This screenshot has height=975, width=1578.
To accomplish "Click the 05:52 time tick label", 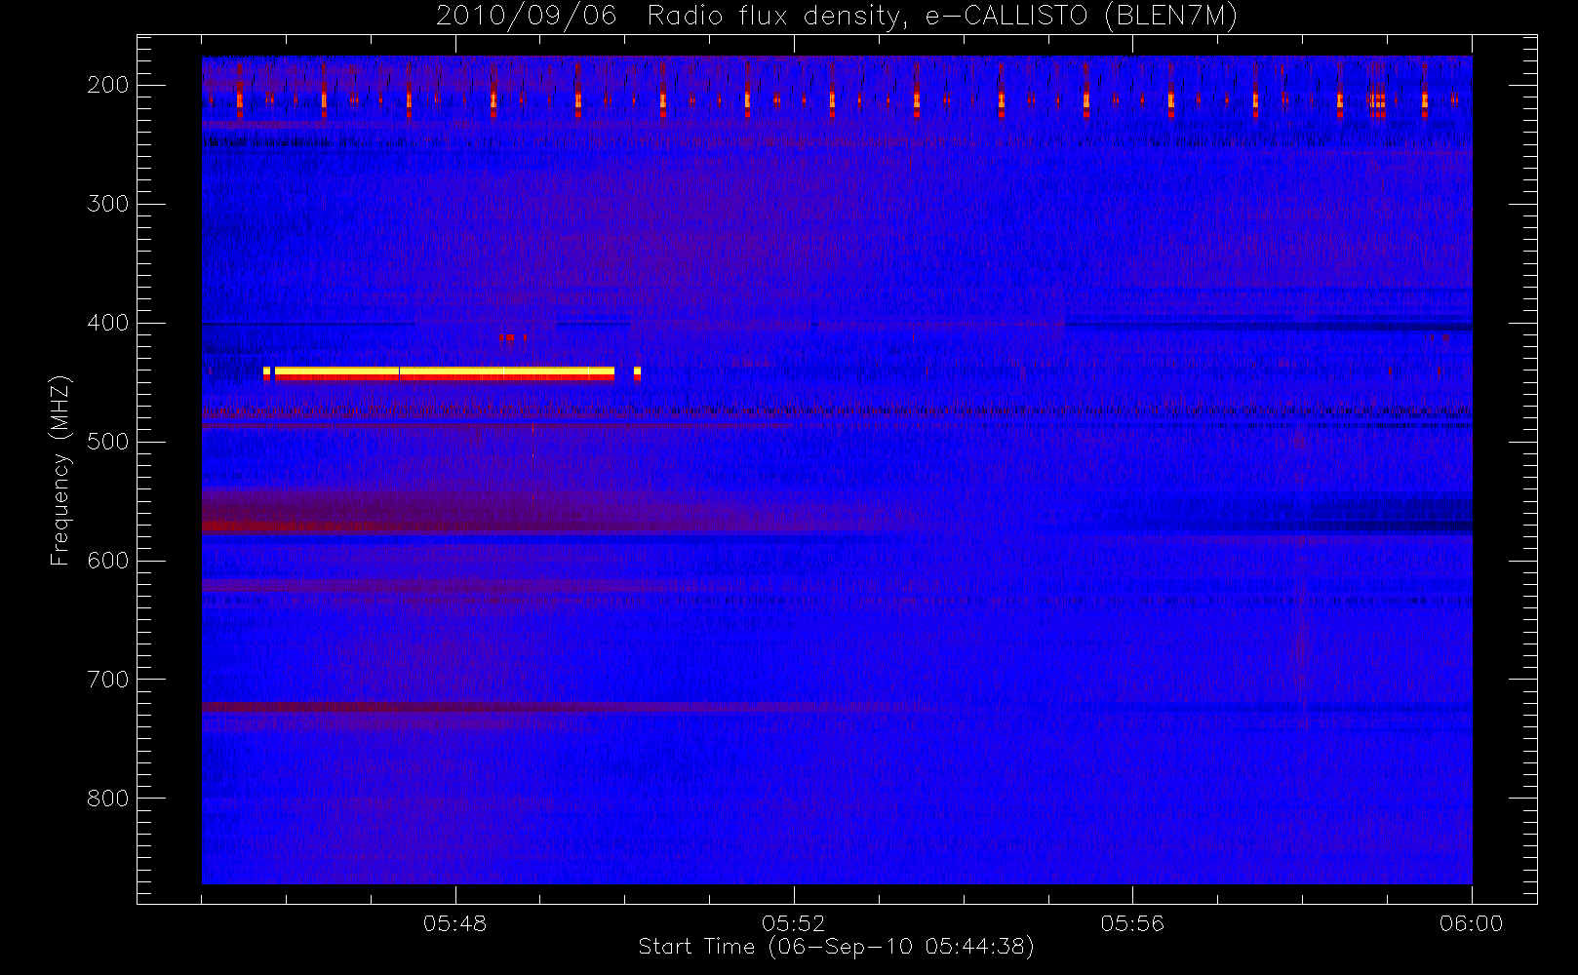I will (x=794, y=923).
